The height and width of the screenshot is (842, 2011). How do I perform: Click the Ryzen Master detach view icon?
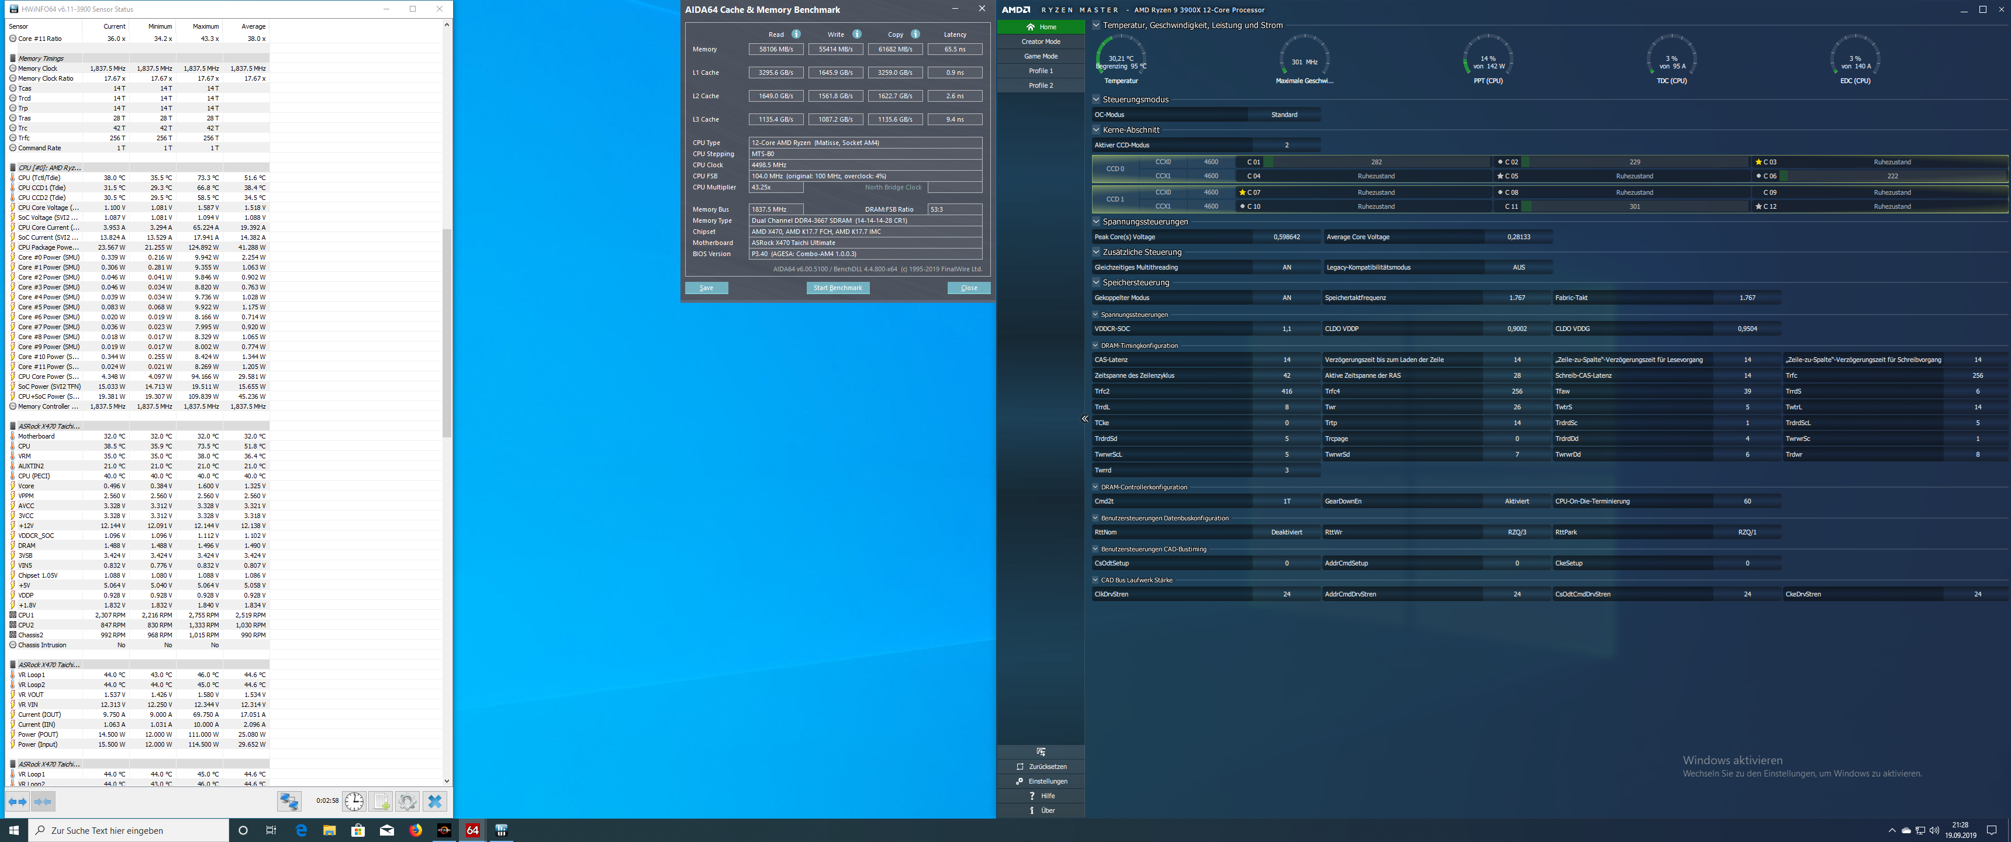(x=1040, y=751)
